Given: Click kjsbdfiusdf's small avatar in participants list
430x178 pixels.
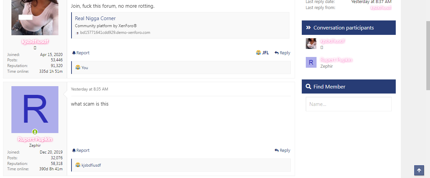Looking at the screenshot, I should coord(311,44).
